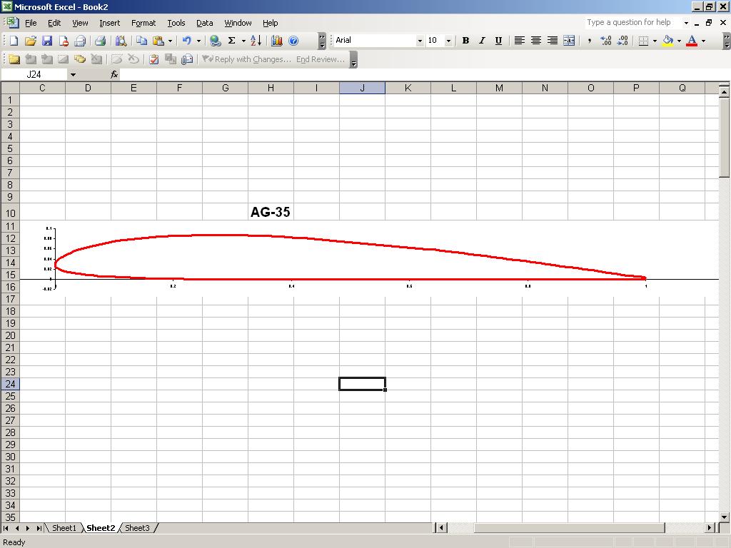Viewport: 731px width, 548px height.
Task: Expand Standard toolbar options chevron
Action: tap(322, 41)
